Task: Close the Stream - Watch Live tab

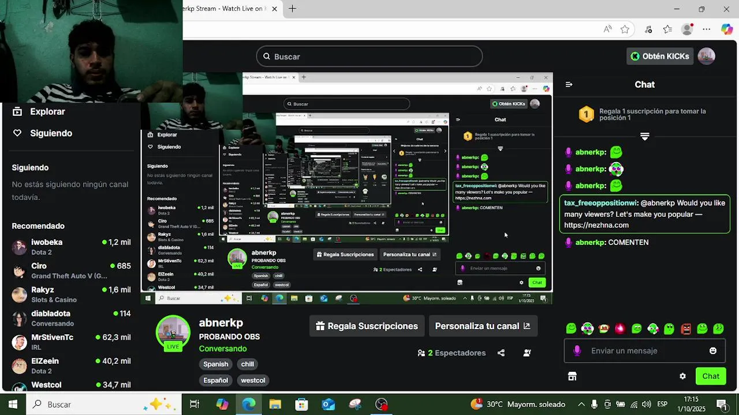Action: (275, 9)
